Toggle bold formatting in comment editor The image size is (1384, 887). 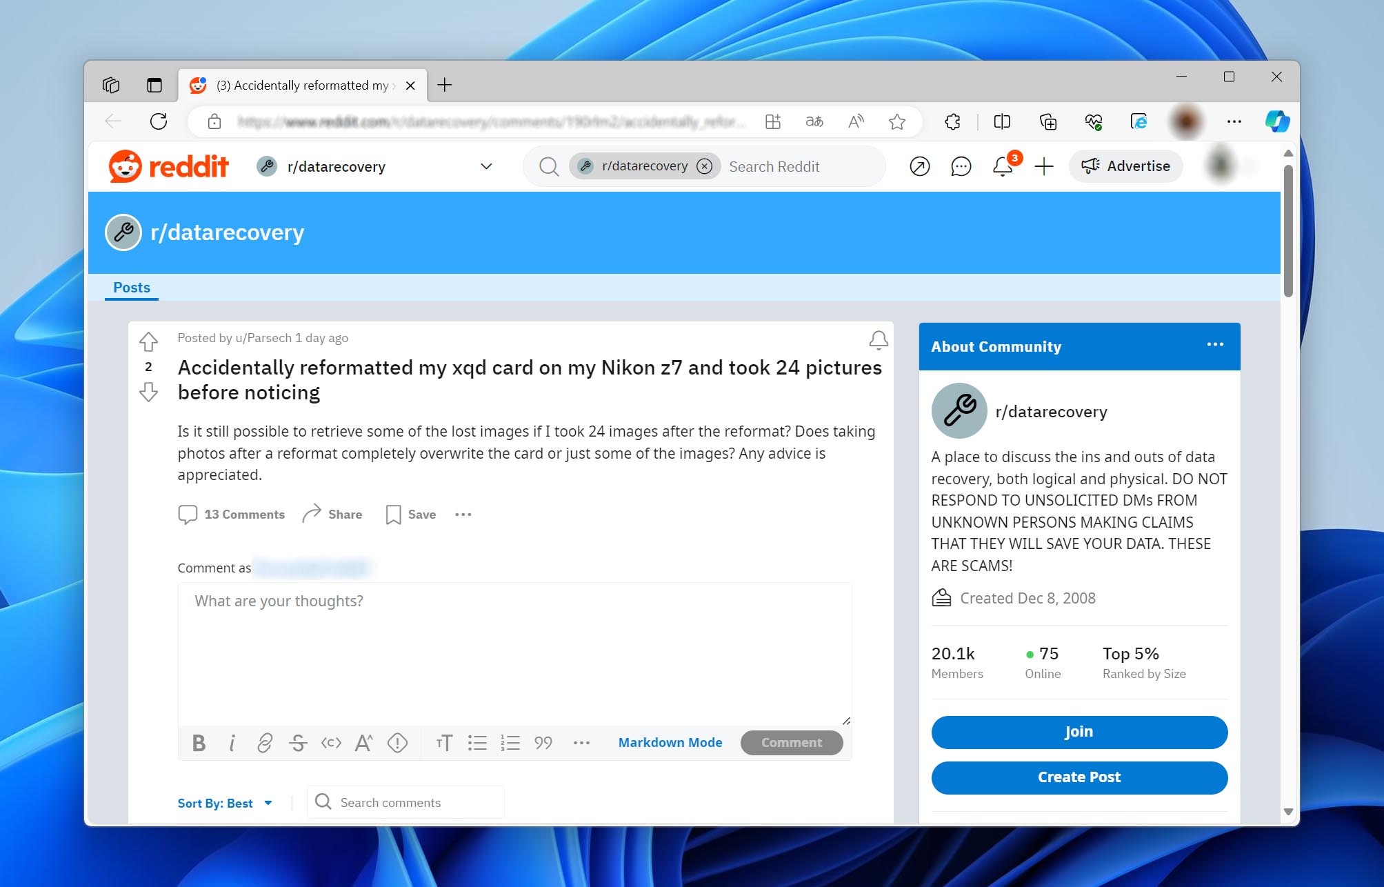(x=199, y=743)
